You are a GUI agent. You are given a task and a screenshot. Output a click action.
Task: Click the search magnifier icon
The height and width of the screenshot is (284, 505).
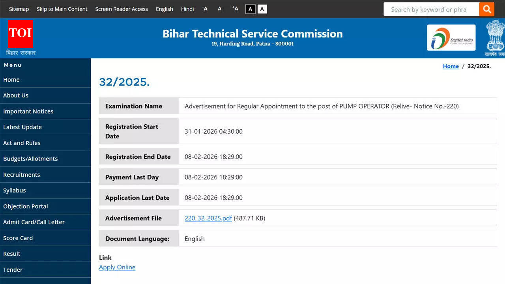(486, 9)
